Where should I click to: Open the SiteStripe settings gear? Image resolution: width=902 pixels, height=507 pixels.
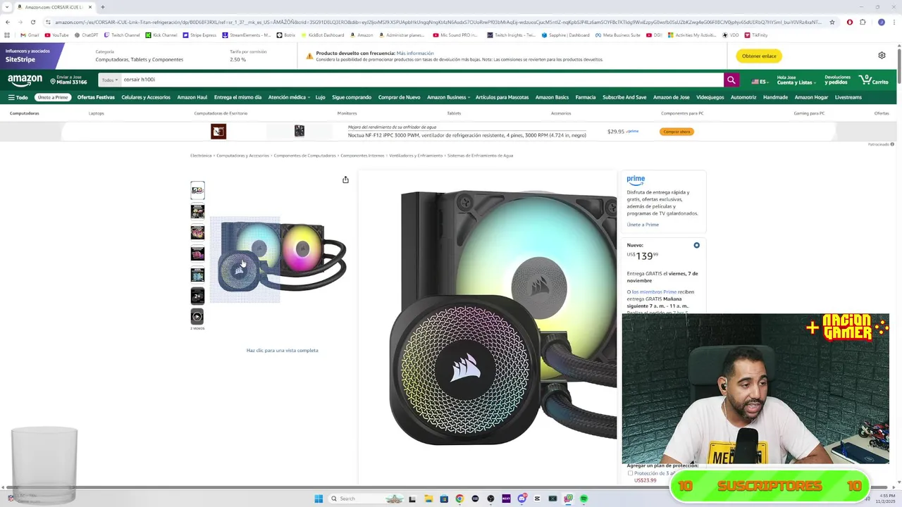pyautogui.click(x=882, y=56)
